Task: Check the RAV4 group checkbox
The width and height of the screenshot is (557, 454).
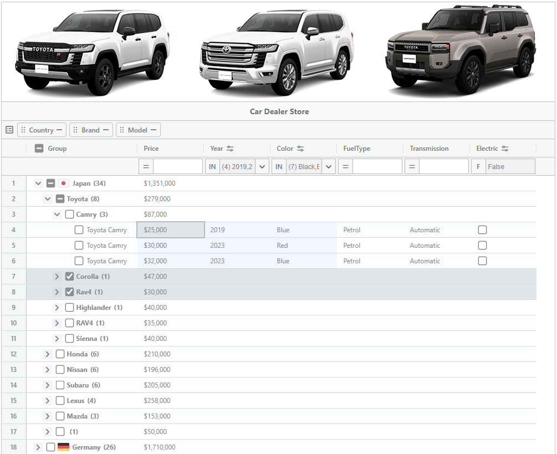Action: click(70, 323)
